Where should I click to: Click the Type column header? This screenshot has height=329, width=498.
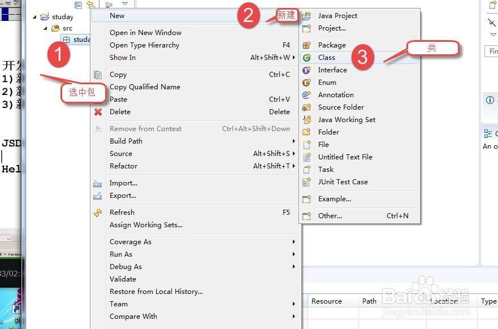[x=488, y=301]
